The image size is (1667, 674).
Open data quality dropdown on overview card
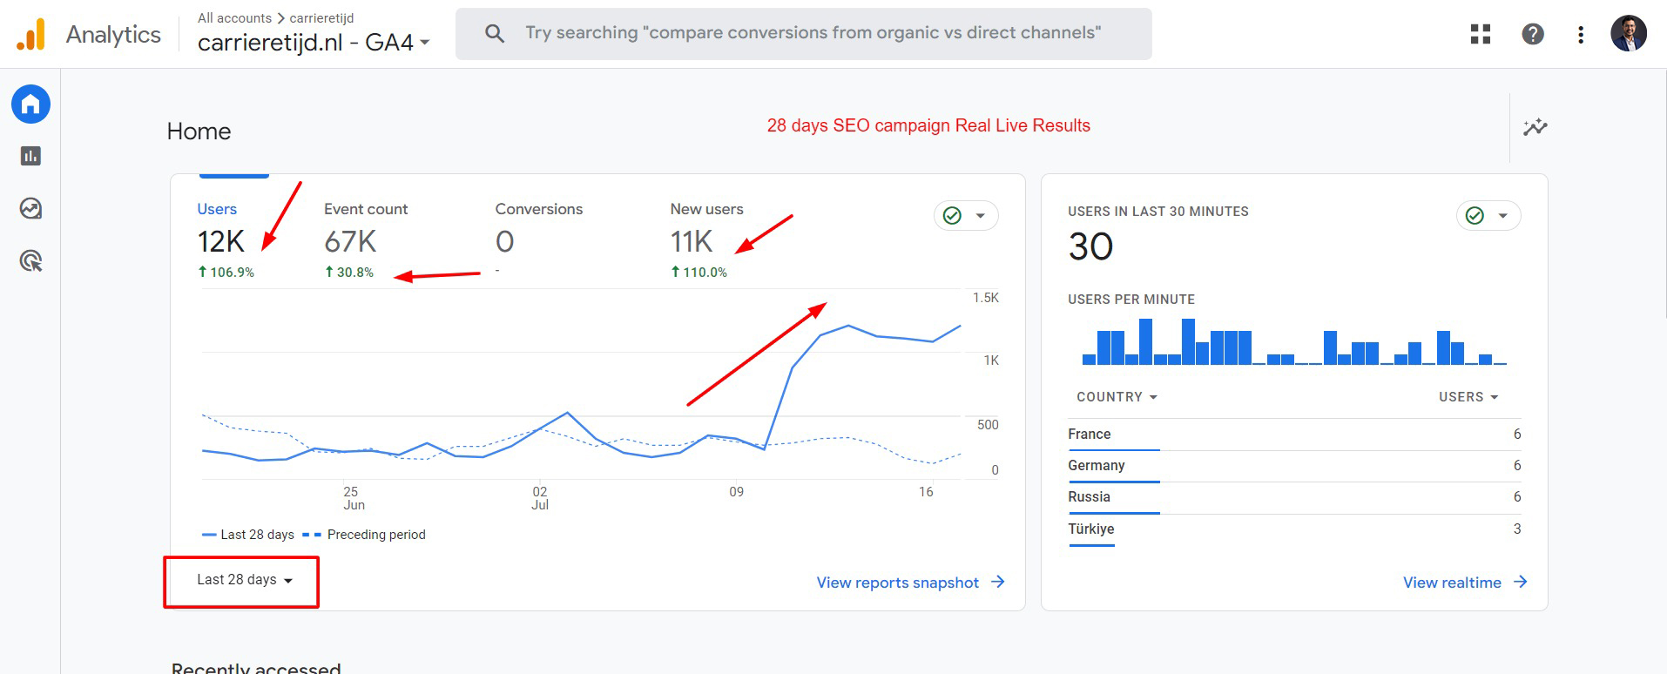coord(966,216)
